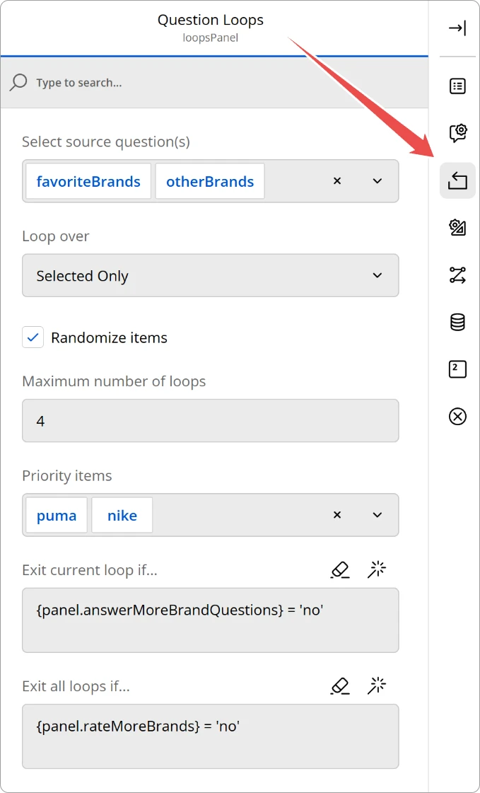Open question settings speech-bubble gear icon
This screenshot has height=793, width=480.
click(457, 132)
